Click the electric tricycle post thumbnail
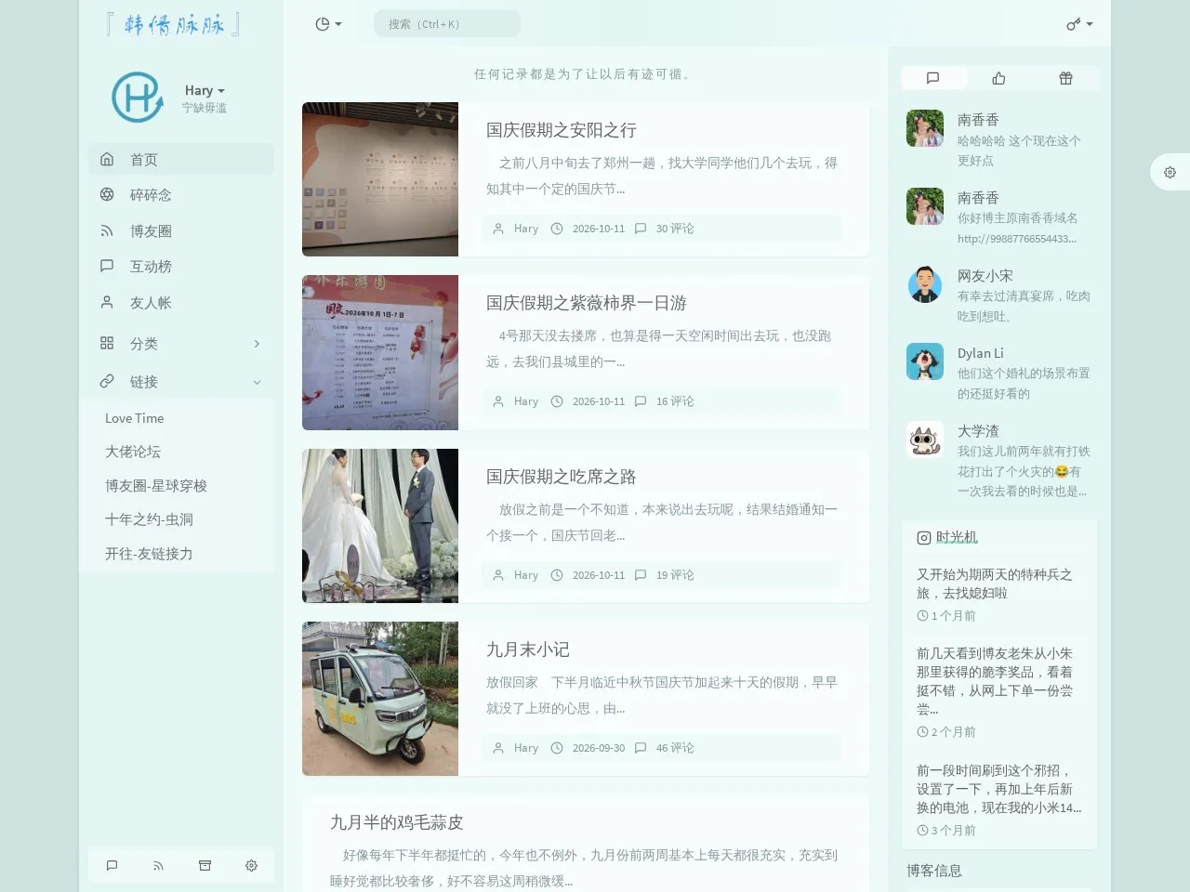Screen dimensions: 1190x892 [x=380, y=699]
